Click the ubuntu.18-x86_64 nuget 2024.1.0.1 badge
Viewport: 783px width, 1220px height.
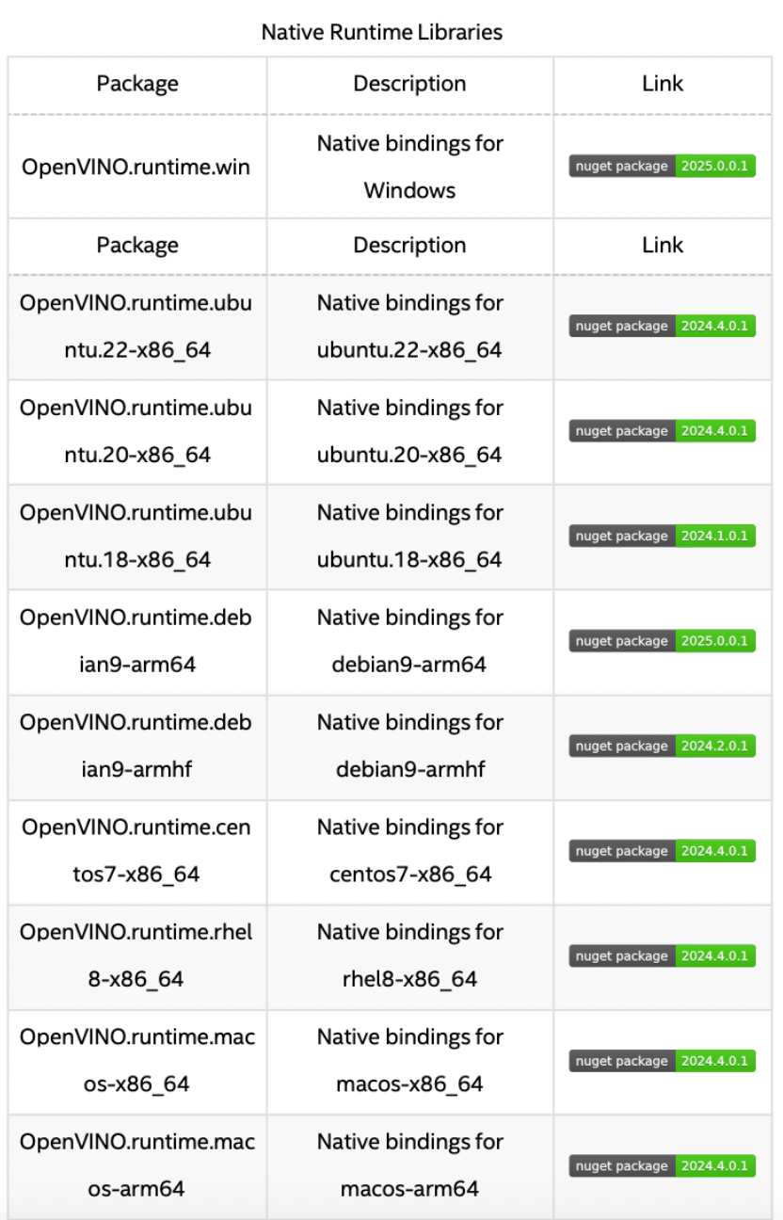(x=663, y=537)
